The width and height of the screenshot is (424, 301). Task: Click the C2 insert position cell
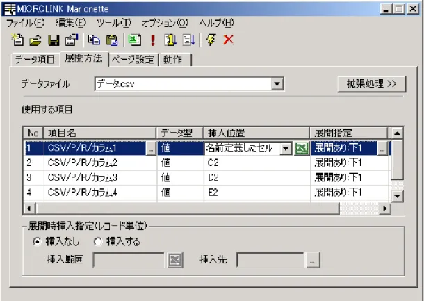click(x=257, y=163)
